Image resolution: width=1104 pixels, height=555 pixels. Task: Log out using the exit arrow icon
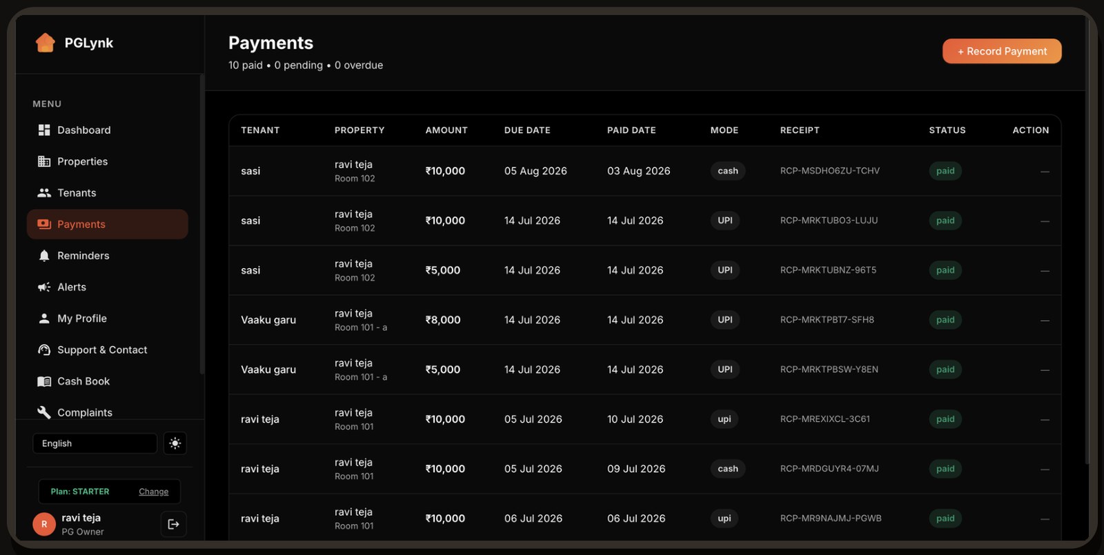point(173,525)
